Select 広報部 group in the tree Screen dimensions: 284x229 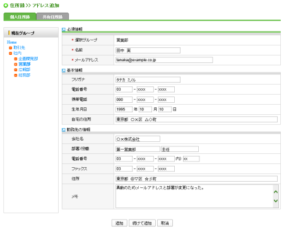coord(25,69)
